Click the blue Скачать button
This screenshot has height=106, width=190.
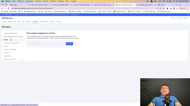(69, 44)
